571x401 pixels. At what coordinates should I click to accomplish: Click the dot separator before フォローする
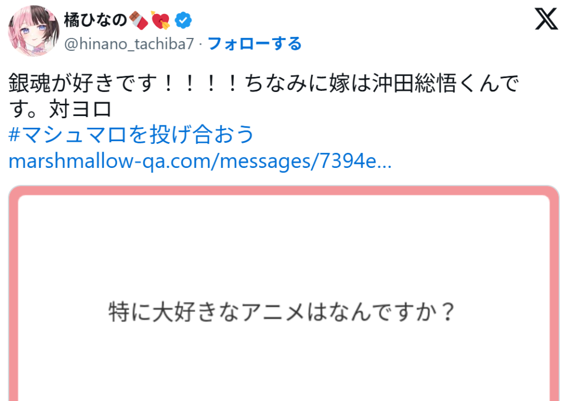coord(201,45)
